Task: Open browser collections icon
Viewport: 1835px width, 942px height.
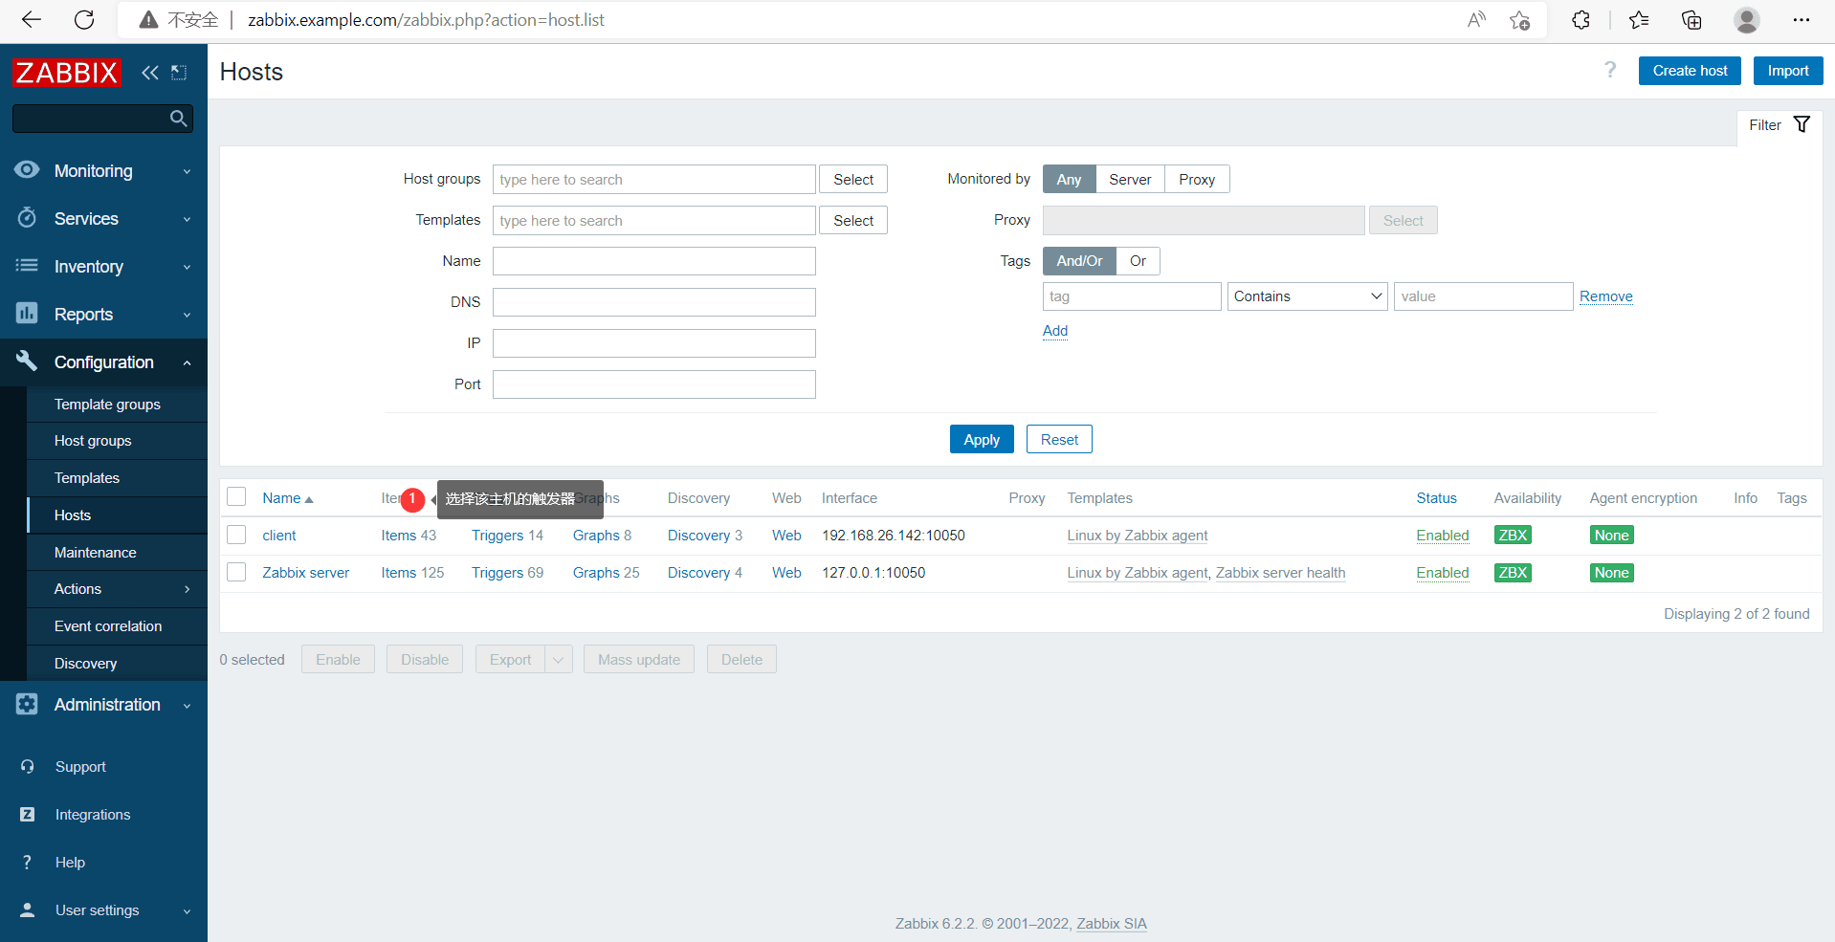Action: pos(1691,20)
